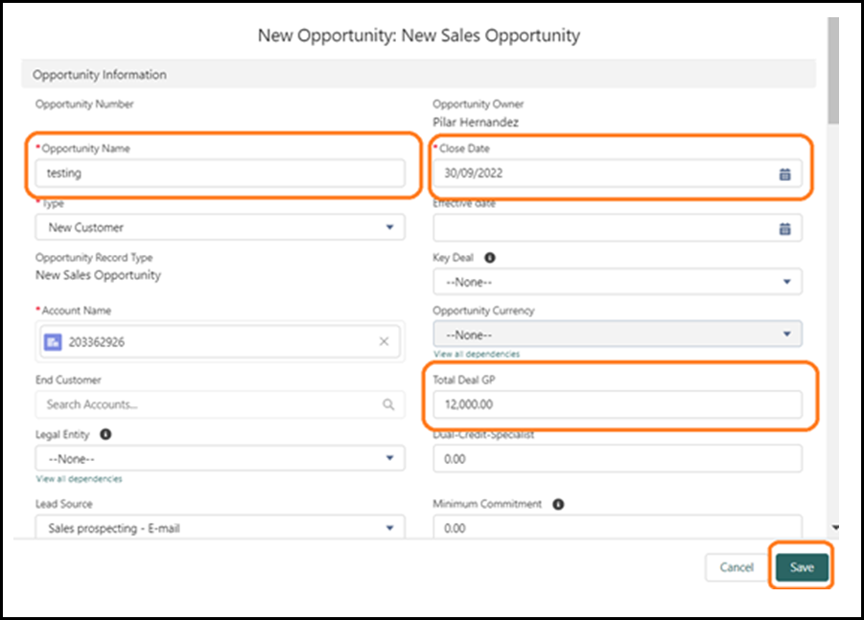Viewport: 864px width, 620px height.
Task: Click the form's vertical scrollbar down arrow
Action: pyautogui.click(x=835, y=527)
